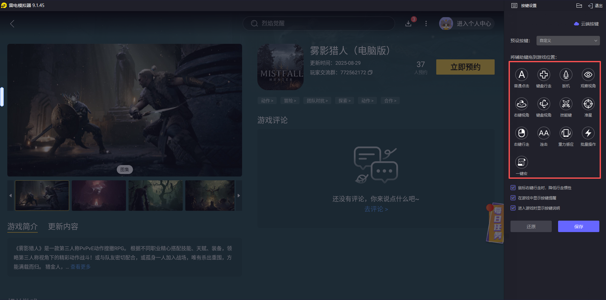Select the 右键视角 key icon

click(521, 104)
